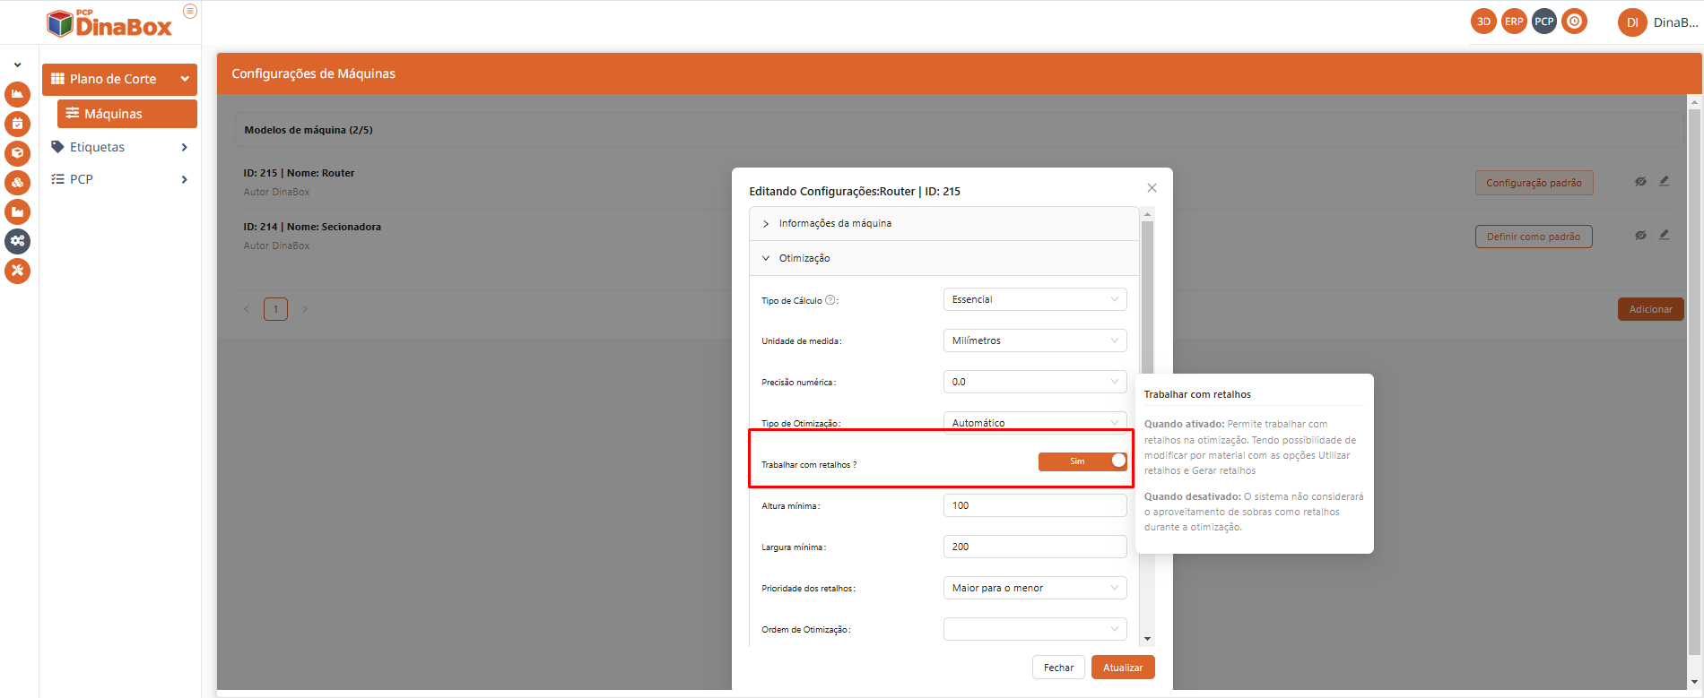Click the calendar icon in left rail

point(17,124)
